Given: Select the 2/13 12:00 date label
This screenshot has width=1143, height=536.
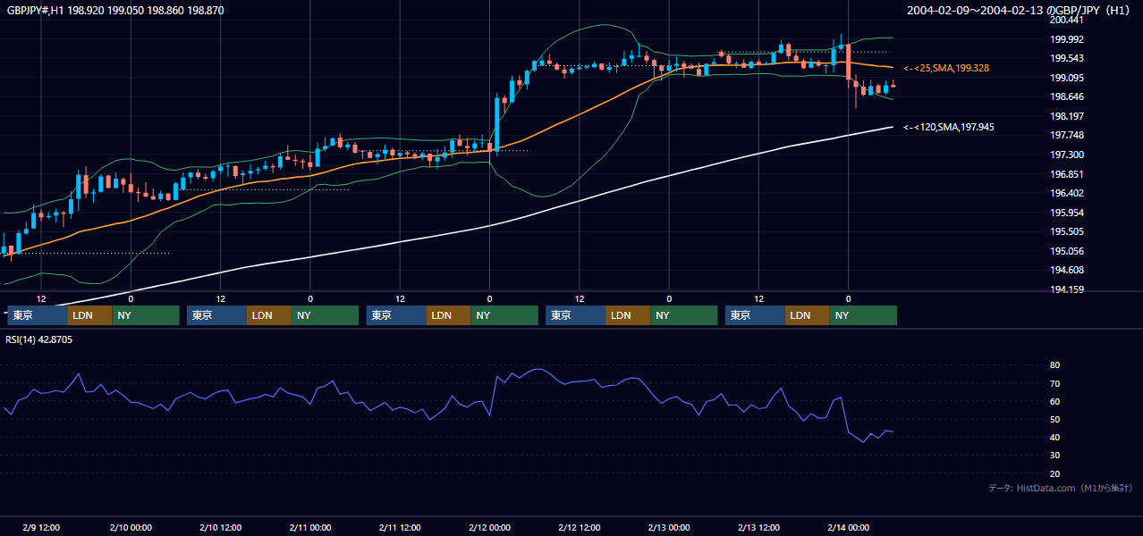Looking at the screenshot, I should click(x=758, y=527).
